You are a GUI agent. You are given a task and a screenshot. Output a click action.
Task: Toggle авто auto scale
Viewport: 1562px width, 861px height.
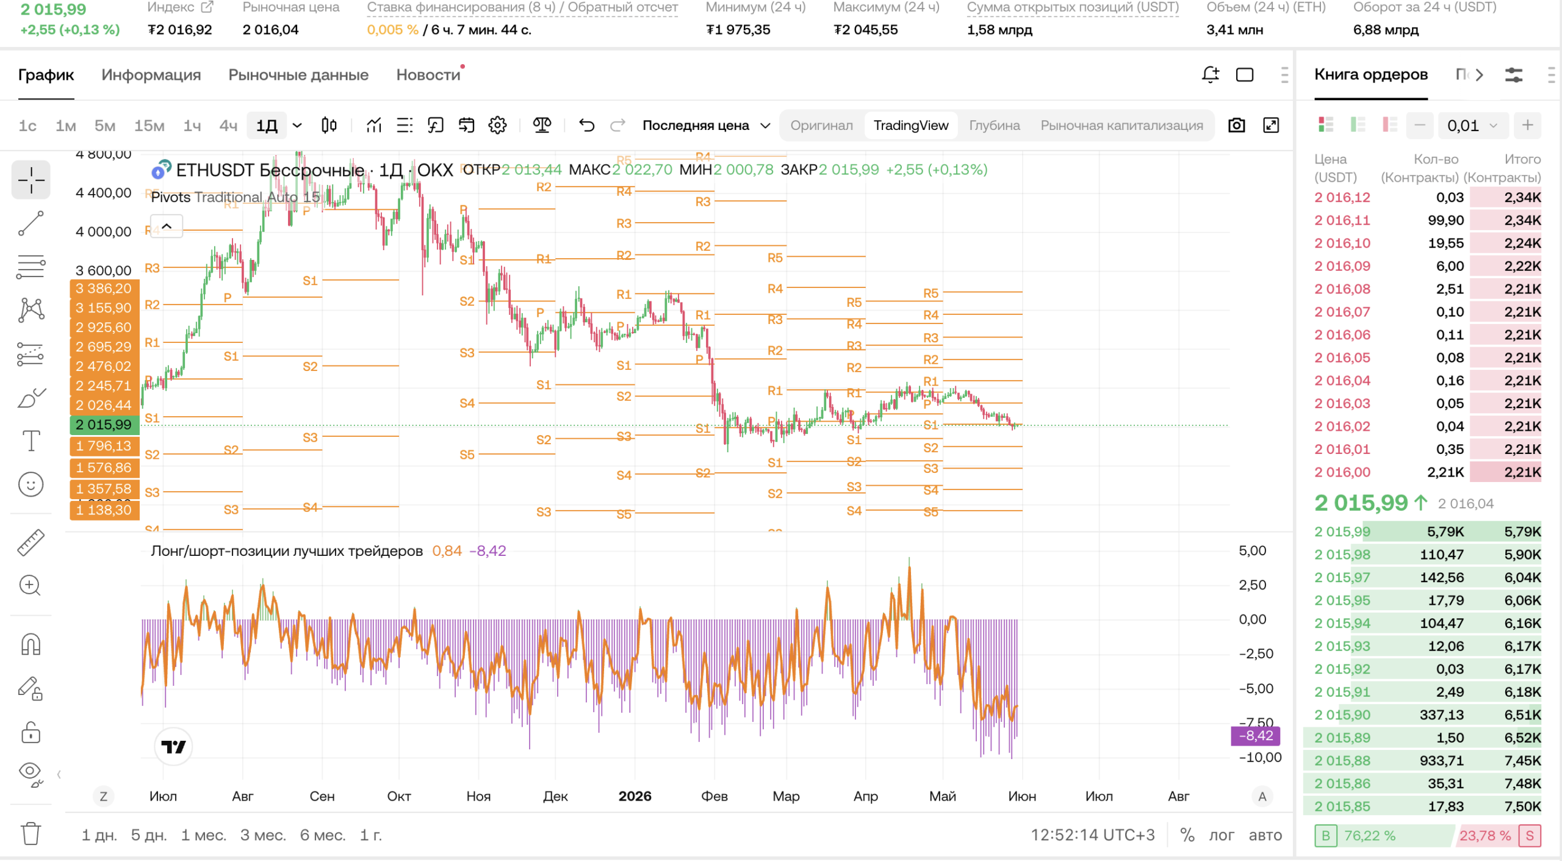pyautogui.click(x=1265, y=835)
